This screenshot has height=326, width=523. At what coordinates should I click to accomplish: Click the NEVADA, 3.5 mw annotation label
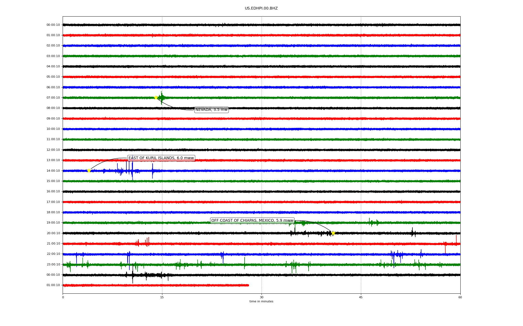coord(211,110)
